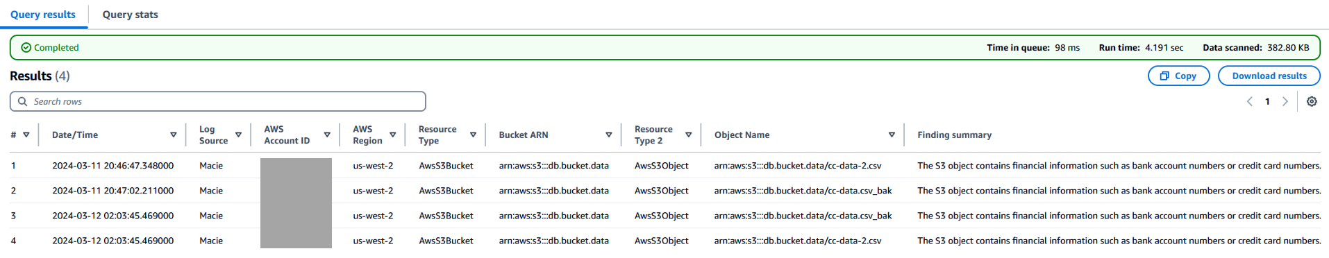Select timestamp 2024-03-11 20:46:47.348000
The width and height of the screenshot is (1329, 258).
[x=112, y=166]
